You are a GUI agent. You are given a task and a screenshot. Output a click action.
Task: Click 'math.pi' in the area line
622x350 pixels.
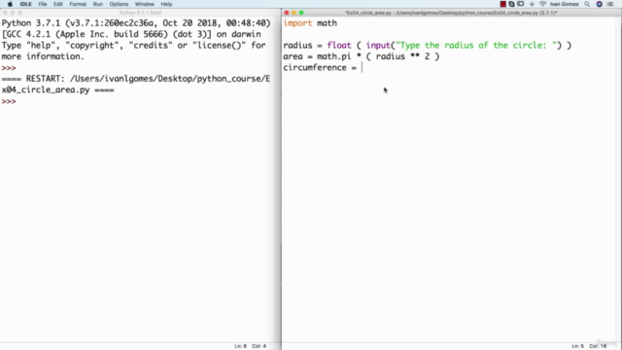[333, 56]
